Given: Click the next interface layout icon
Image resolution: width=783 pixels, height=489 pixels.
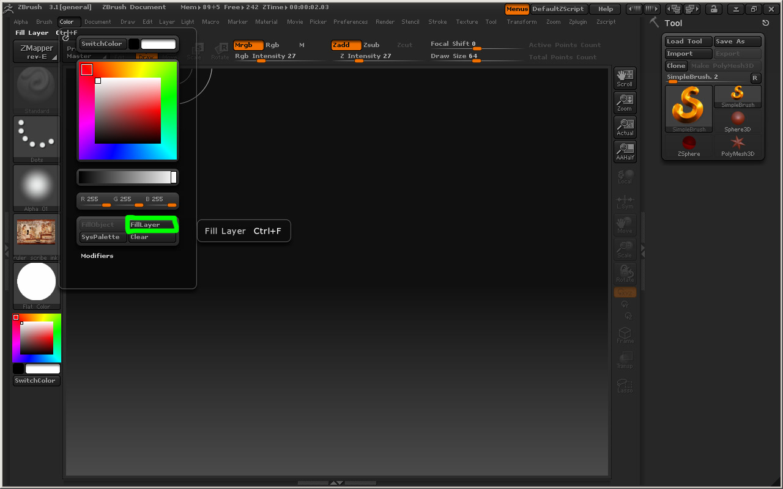Looking at the screenshot, I should (x=692, y=9).
